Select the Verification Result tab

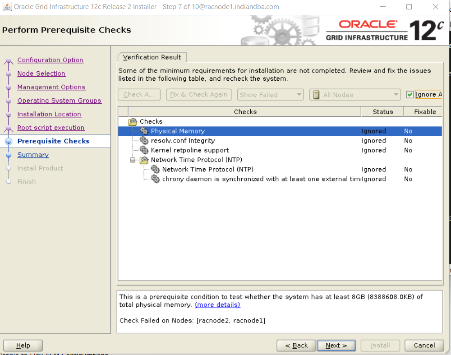pos(152,57)
